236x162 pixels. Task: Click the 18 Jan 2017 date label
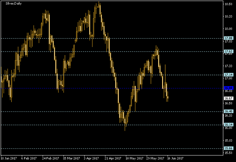pos(8,158)
